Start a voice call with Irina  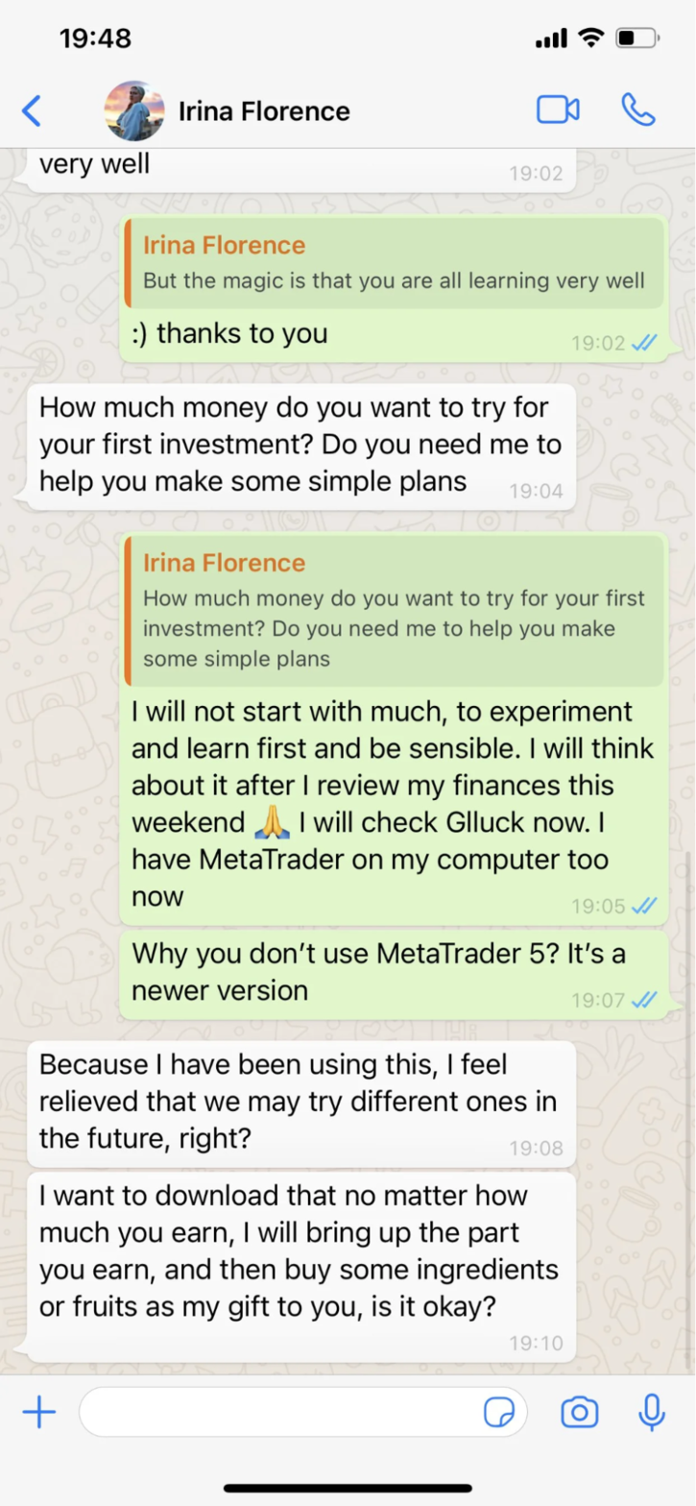click(x=637, y=110)
